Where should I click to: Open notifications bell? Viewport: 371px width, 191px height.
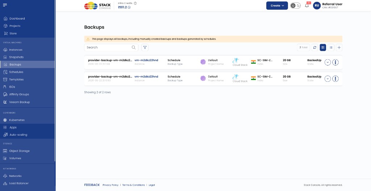pos(307,6)
